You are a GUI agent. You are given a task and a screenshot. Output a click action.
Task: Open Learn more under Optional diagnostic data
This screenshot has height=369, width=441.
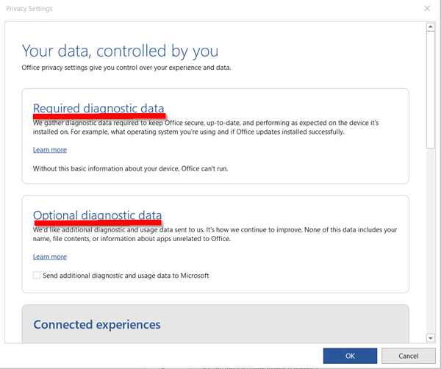pos(49,257)
